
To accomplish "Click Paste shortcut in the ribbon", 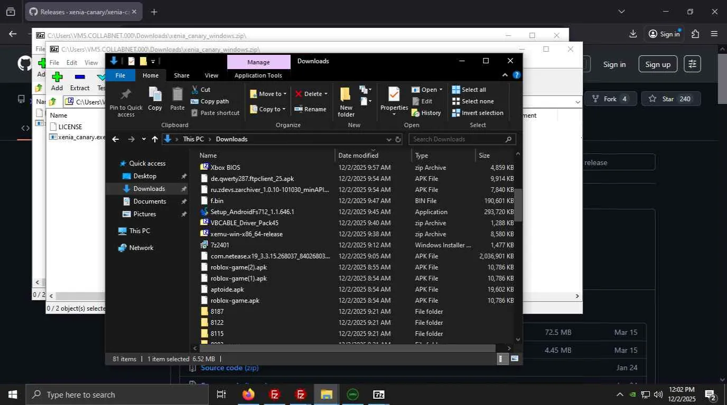I will click(x=215, y=113).
